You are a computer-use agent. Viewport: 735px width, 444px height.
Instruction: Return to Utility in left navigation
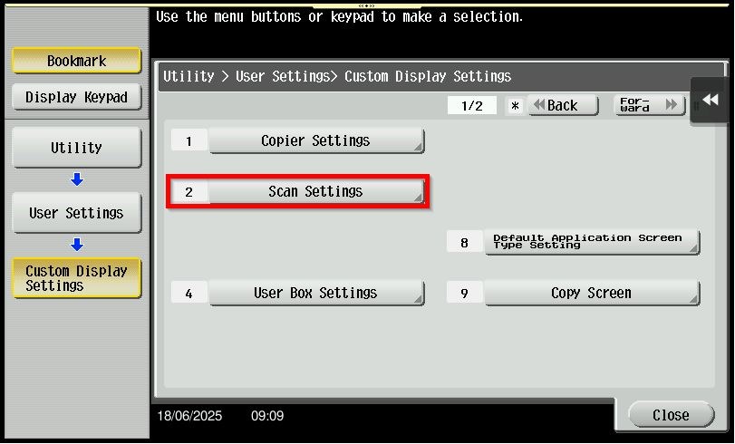tap(76, 148)
